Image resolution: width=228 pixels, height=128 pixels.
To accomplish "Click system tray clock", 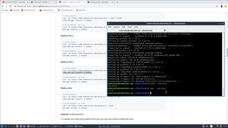I will (226, 126).
